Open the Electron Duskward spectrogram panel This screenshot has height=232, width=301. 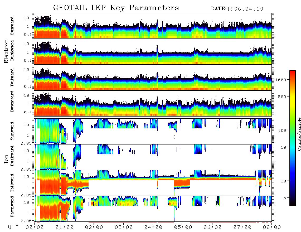153,51
